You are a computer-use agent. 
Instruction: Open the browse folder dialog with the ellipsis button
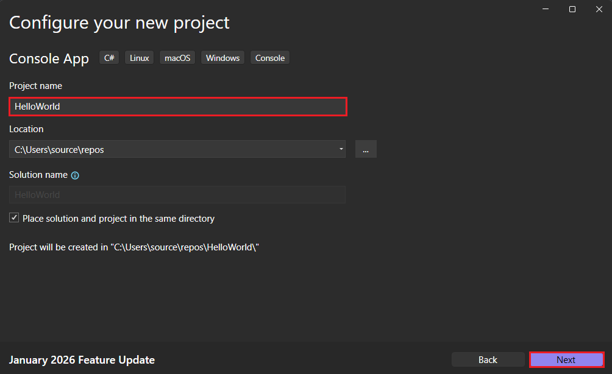tap(366, 149)
